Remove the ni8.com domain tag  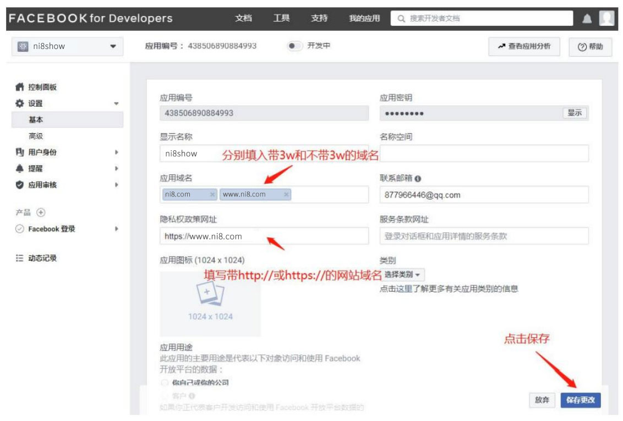point(212,194)
